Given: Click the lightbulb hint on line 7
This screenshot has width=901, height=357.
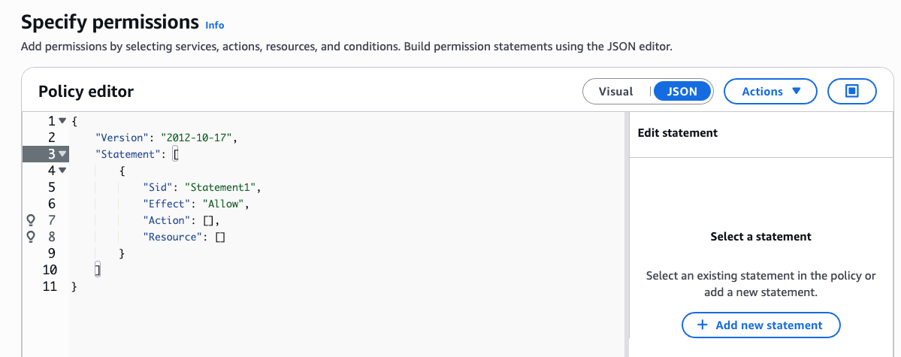Looking at the screenshot, I should pos(31,220).
